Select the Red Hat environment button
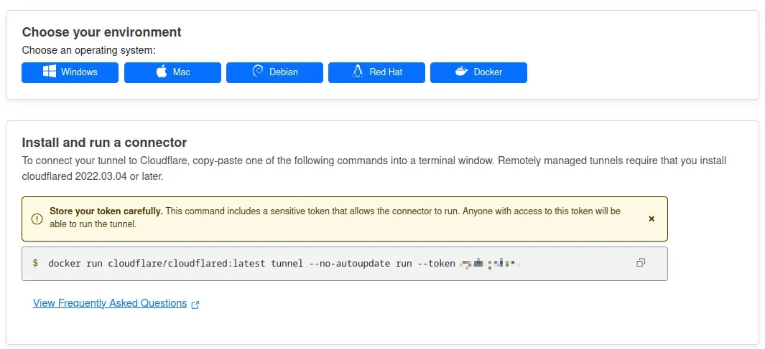 pos(376,72)
